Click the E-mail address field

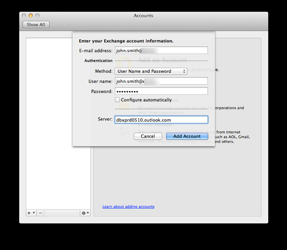click(161, 50)
